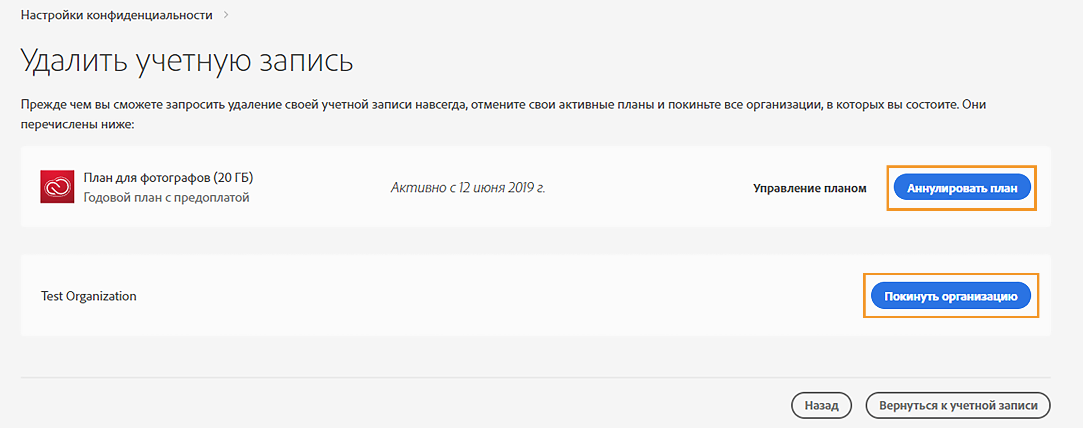Click the orange frame around Аннулировать план
The width and height of the screenshot is (1083, 428).
tap(961, 167)
